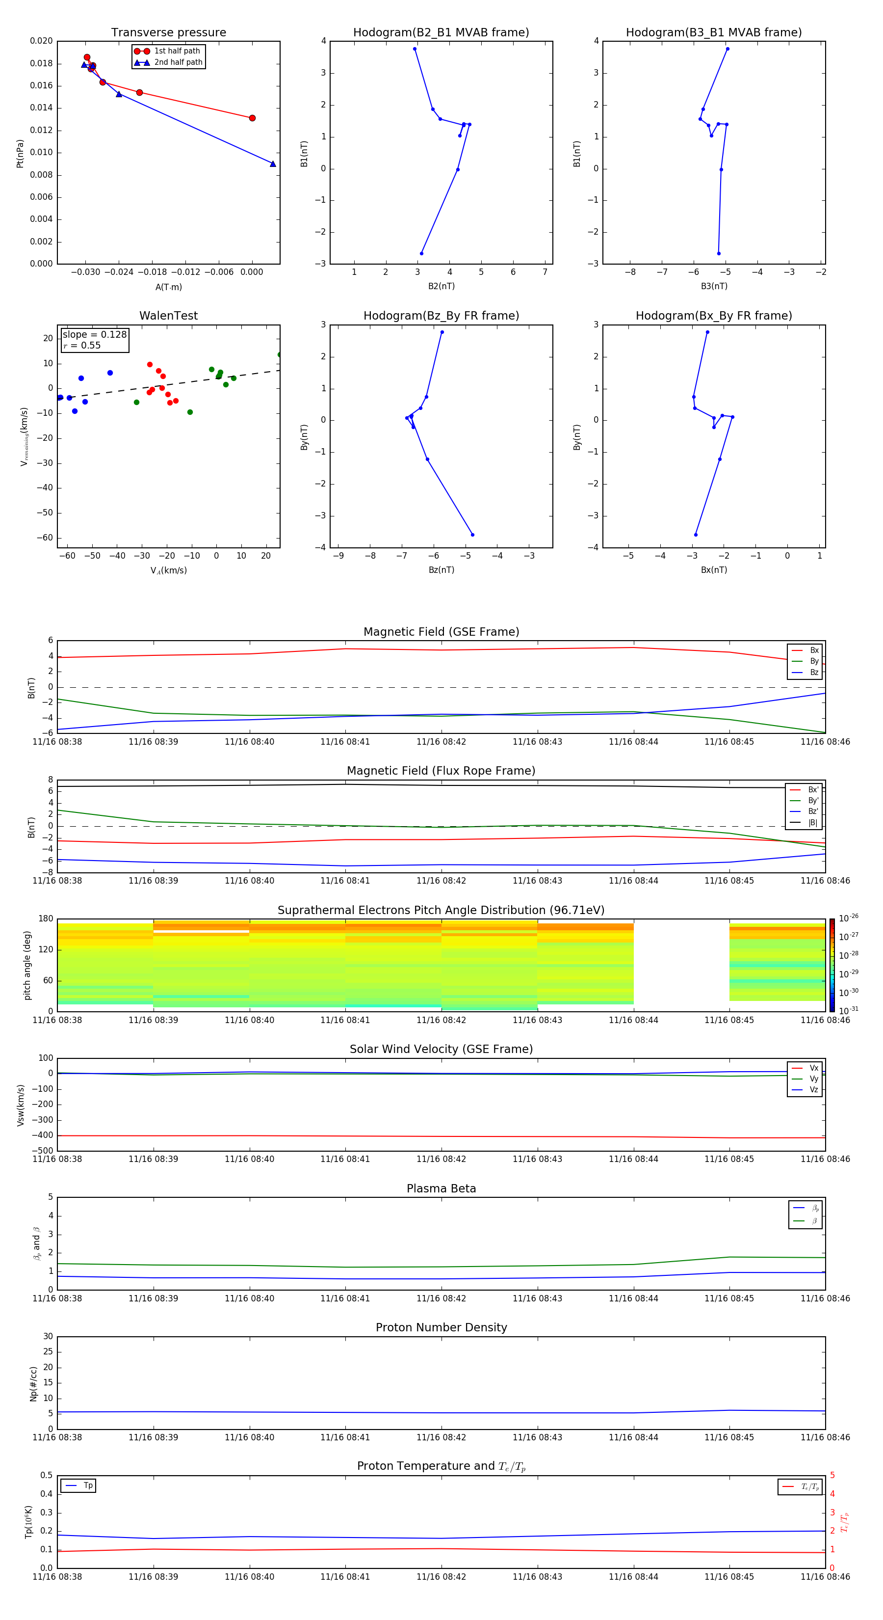Click the 'VA(km/s)' x-axis label
The width and height of the screenshot is (883, 1620).
pos(168,570)
